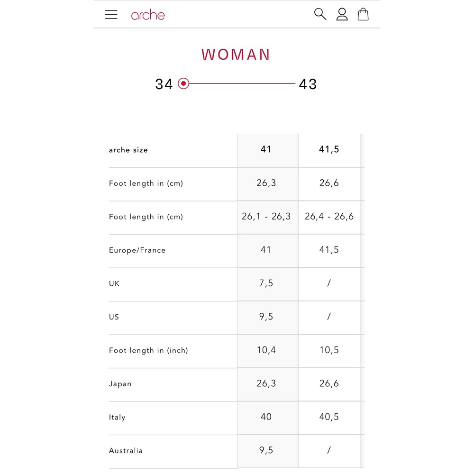Open the hamburger navigation menu
Image resolution: width=474 pixels, height=474 pixels.
click(111, 14)
